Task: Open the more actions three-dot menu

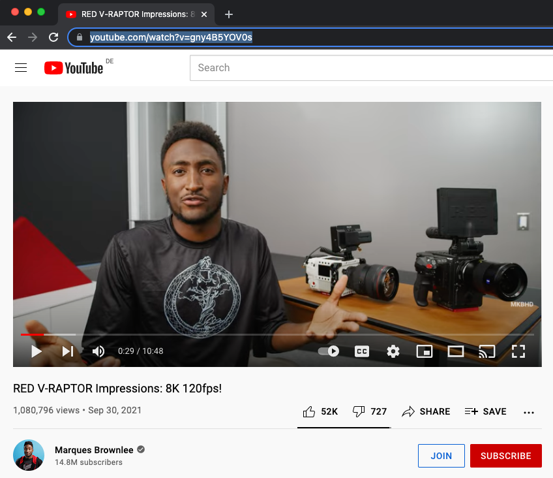Action: click(529, 412)
